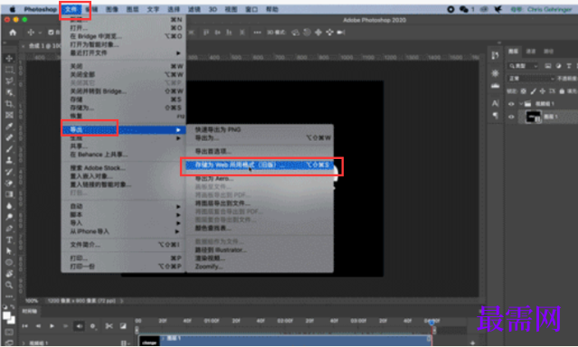Screen dimensions: 578x347
Task: Click the lock-all padlock icon
Action: coord(562,91)
